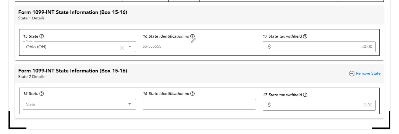Show help for State 2 tax withheld

coord(305,95)
